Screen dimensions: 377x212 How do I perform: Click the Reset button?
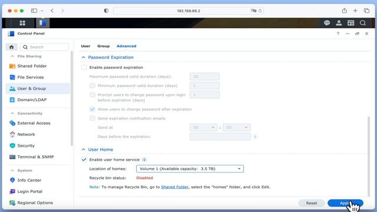click(312, 203)
